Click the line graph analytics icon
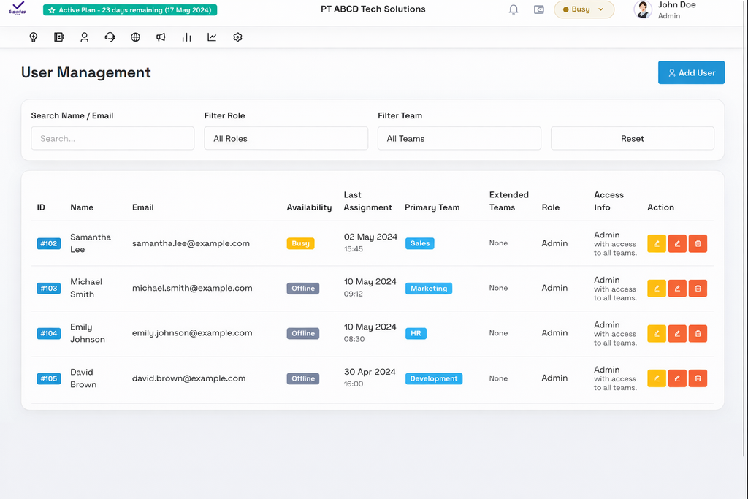Image resolution: width=748 pixels, height=499 pixels. (212, 37)
